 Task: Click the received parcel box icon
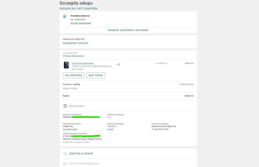[x=64, y=16]
